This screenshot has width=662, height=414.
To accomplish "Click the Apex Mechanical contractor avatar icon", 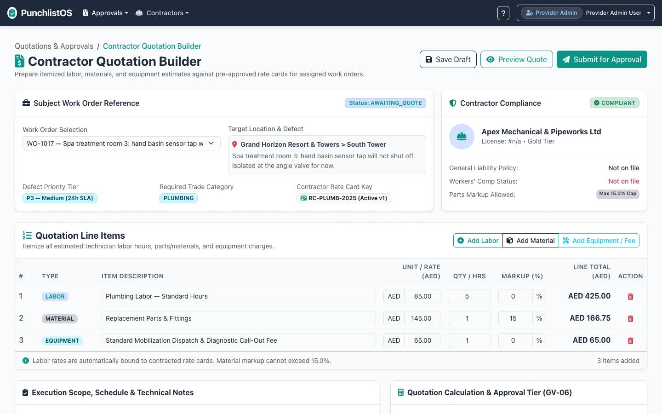I will pos(462,137).
